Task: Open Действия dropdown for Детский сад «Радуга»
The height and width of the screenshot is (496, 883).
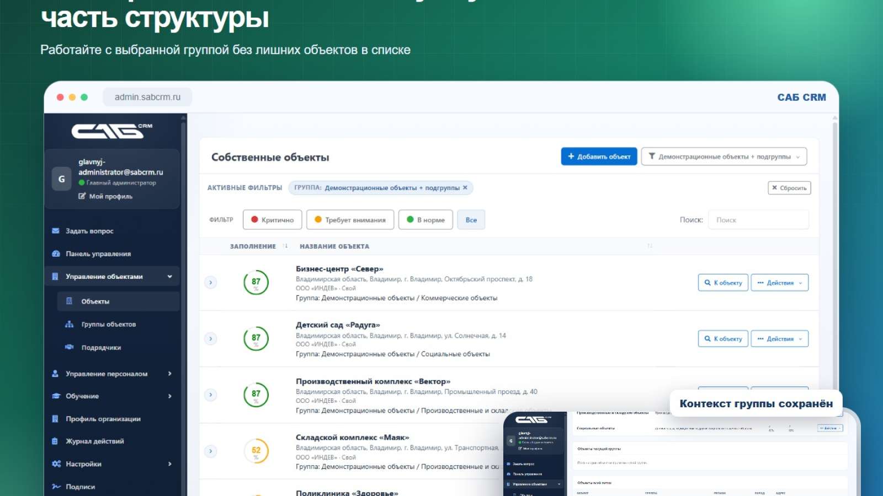Action: (x=779, y=338)
